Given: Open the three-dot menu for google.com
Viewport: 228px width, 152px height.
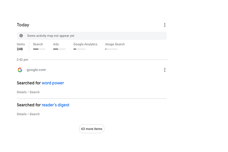Looking at the screenshot, I should 165,70.
